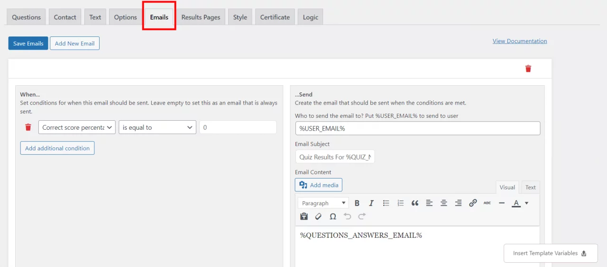Switch to the Questions tab
The height and width of the screenshot is (267, 607).
pos(26,17)
